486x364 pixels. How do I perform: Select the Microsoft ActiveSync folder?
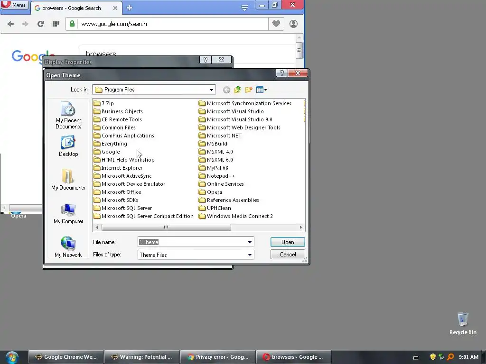point(123,176)
